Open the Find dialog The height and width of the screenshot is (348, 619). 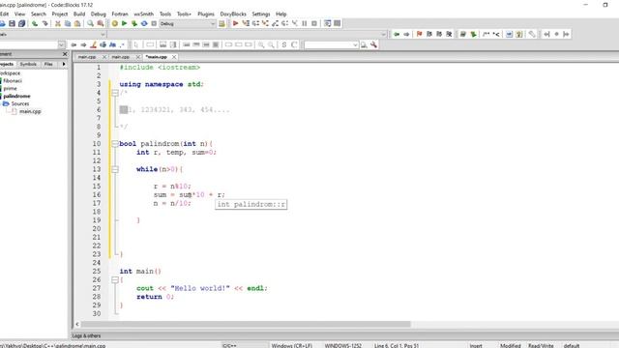tap(91, 23)
